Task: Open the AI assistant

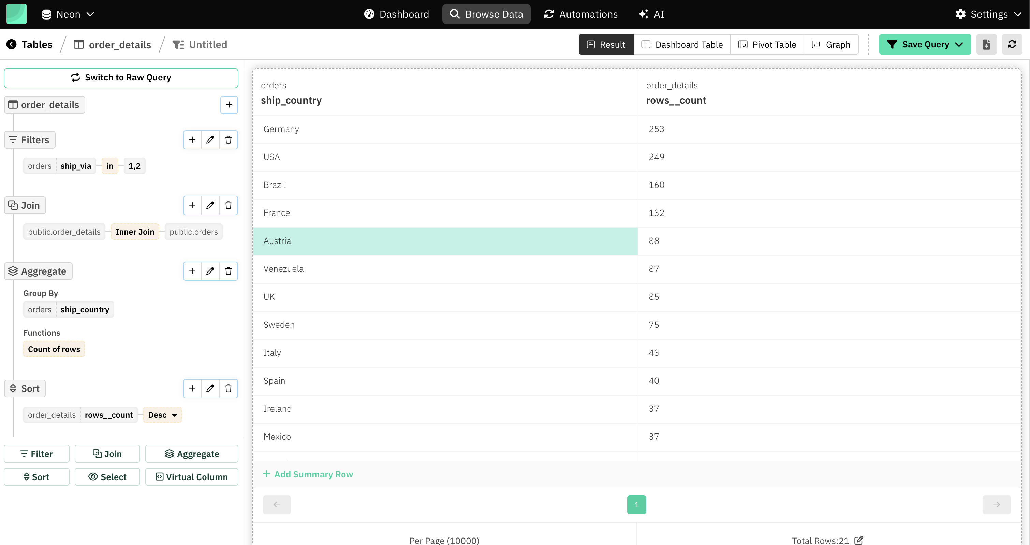Action: [651, 14]
